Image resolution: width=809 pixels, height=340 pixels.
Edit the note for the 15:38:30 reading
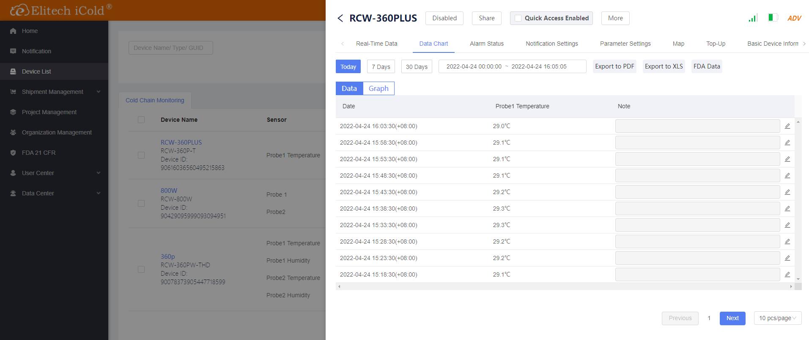(x=787, y=208)
